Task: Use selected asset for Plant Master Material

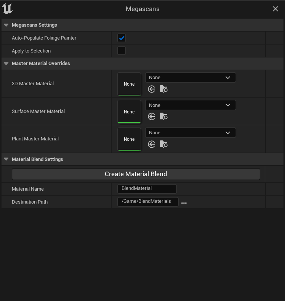Action: pos(151,144)
